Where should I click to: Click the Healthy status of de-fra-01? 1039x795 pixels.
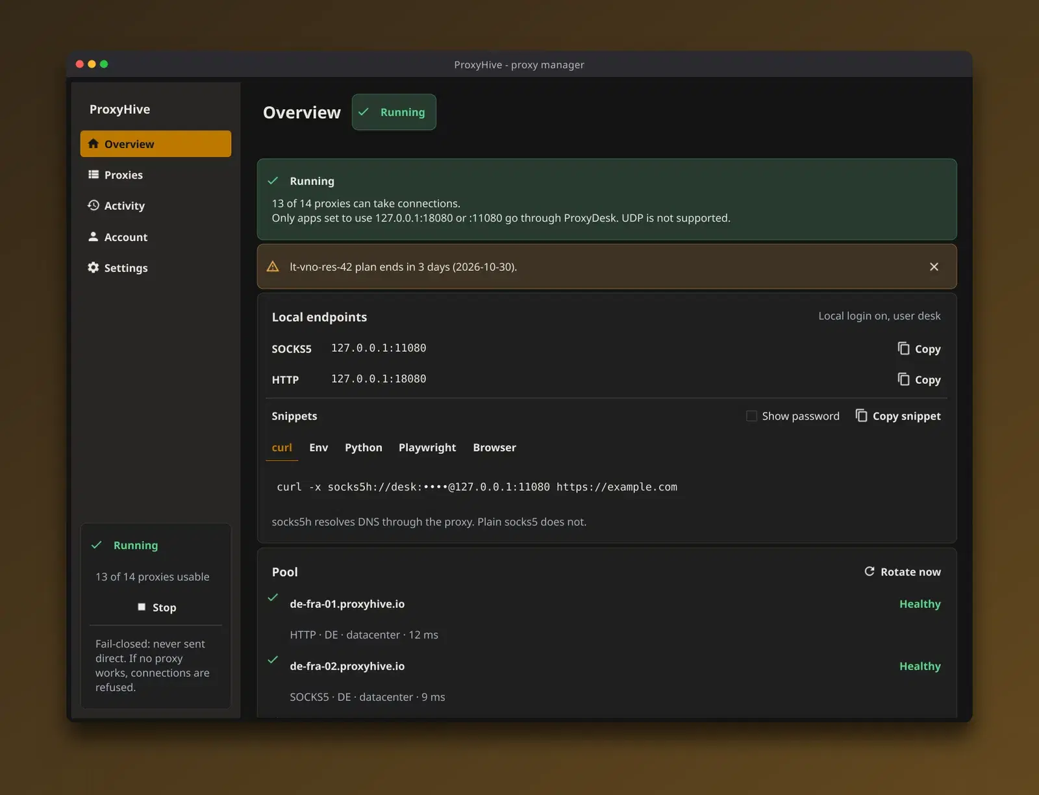(x=920, y=603)
